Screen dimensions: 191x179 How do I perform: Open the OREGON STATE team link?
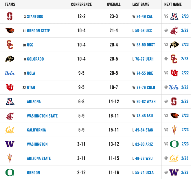pos(38,31)
